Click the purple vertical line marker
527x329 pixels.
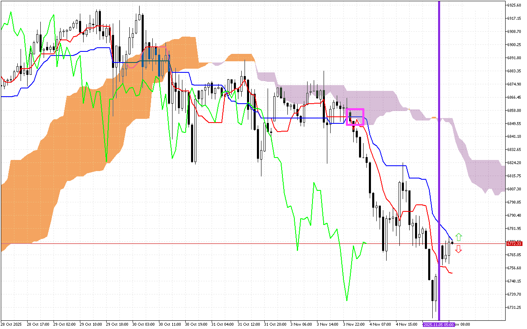[x=439, y=164]
